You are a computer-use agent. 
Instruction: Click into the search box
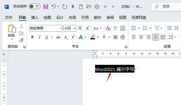pos(166,7)
